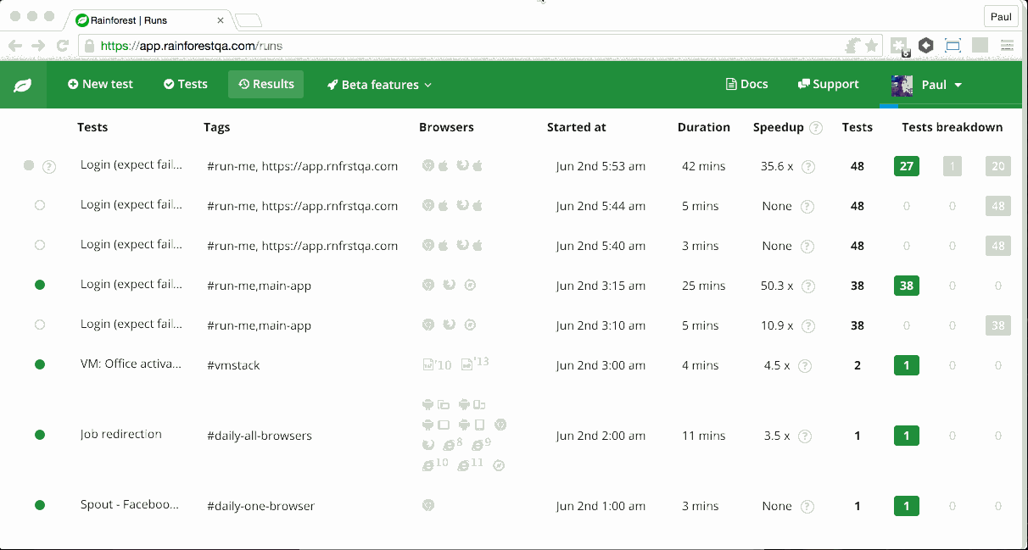Click the help icon next to 4.5 x
Image resolution: width=1028 pixels, height=550 pixels.
pyautogui.click(x=805, y=366)
